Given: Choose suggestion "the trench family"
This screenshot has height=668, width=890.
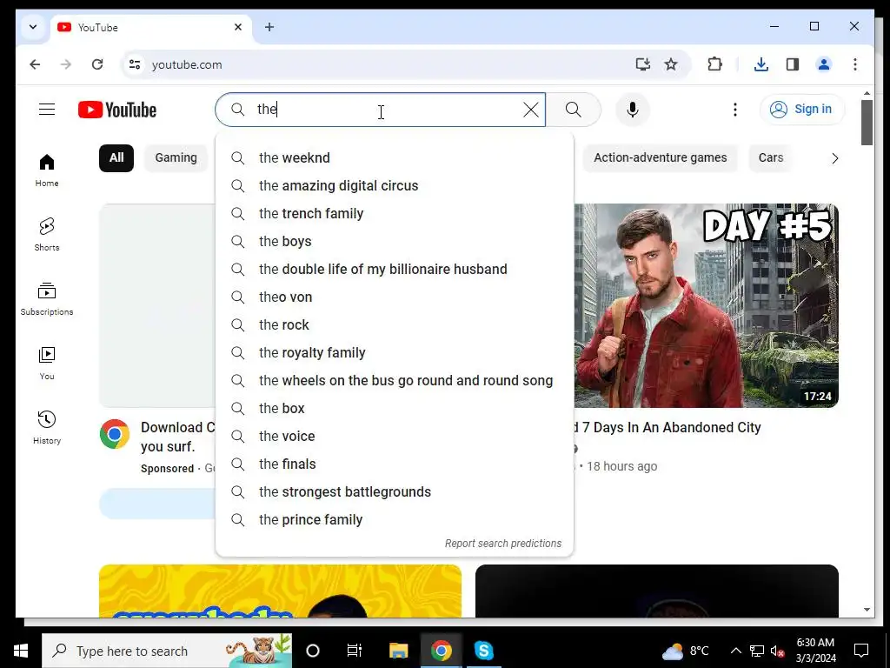Looking at the screenshot, I should (395, 214).
